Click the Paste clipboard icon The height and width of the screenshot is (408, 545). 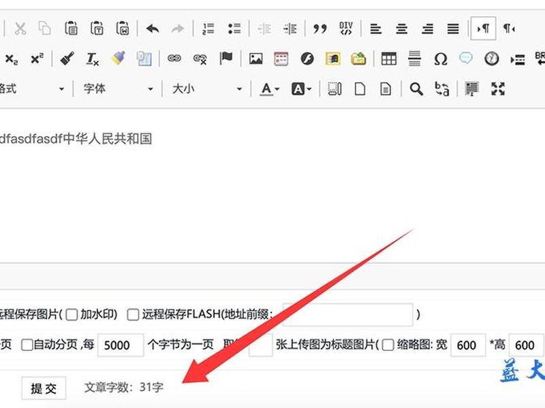[x=71, y=29]
